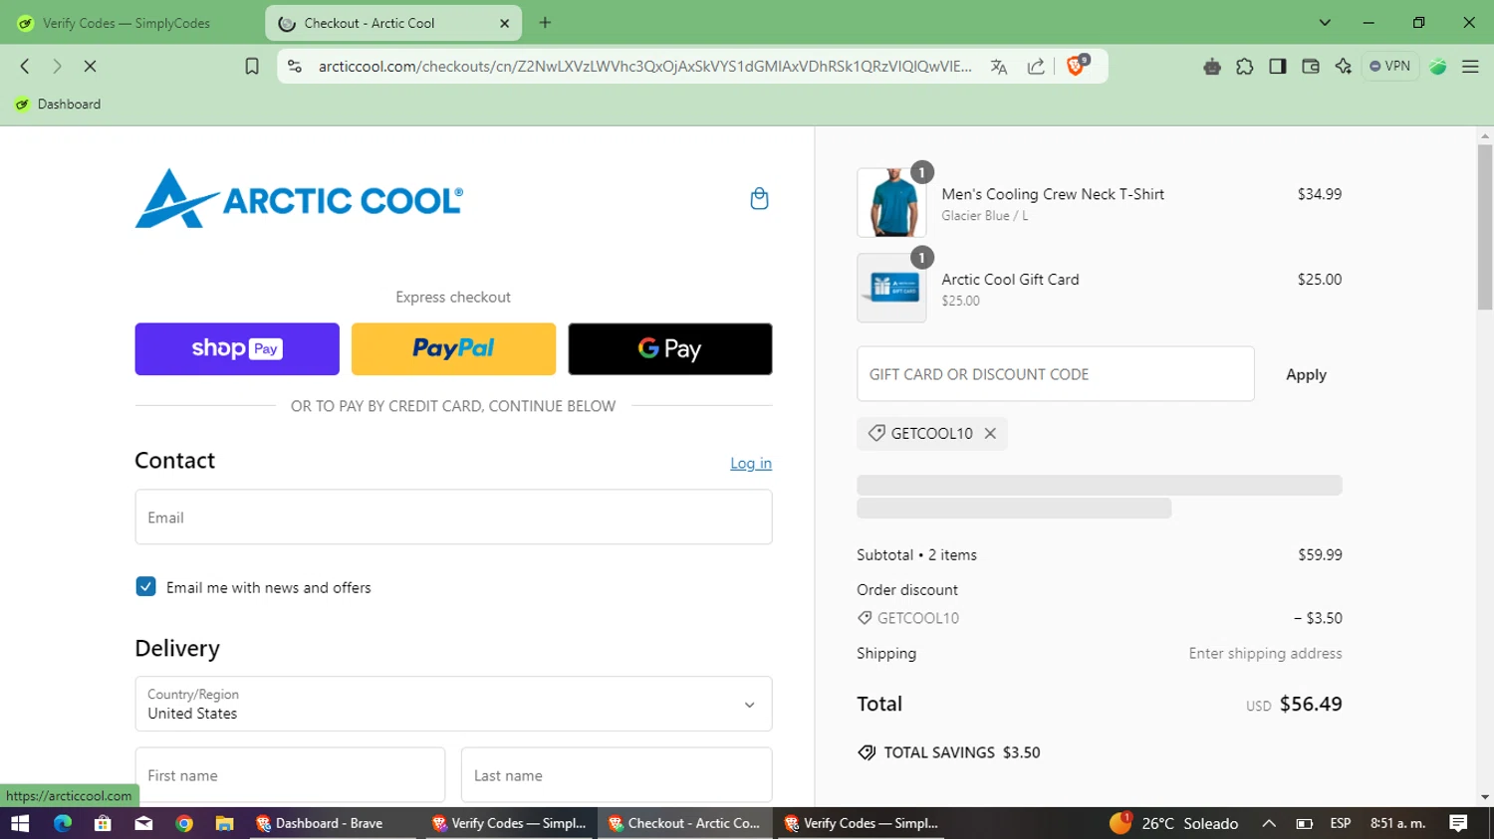Screen dimensions: 1494x839
Task: Apply the discount code
Action: [x=1306, y=374]
